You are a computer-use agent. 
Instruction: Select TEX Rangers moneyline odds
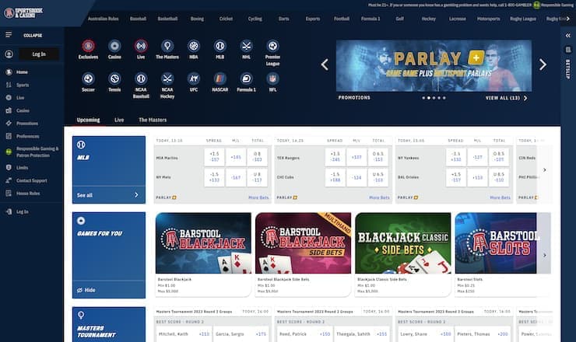pos(356,157)
